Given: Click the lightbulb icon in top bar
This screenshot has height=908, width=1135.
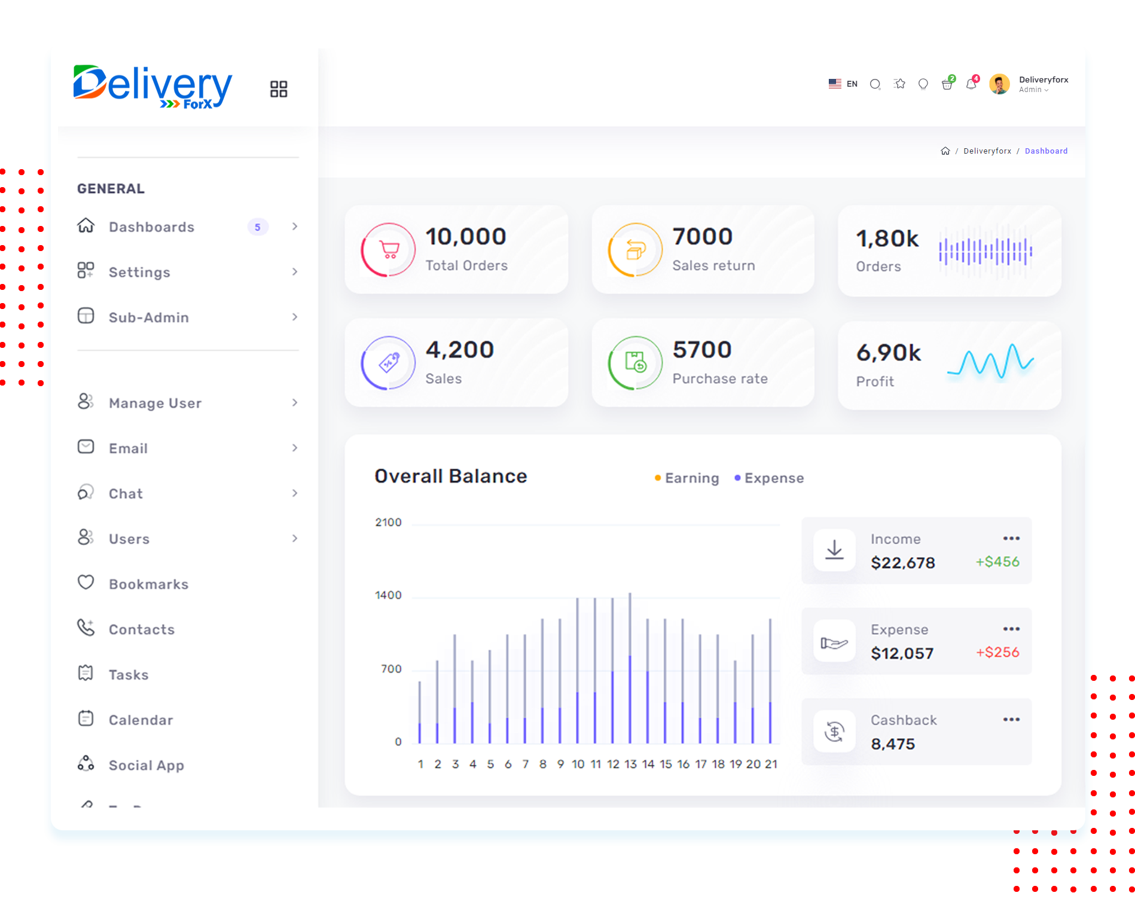Looking at the screenshot, I should tap(923, 84).
